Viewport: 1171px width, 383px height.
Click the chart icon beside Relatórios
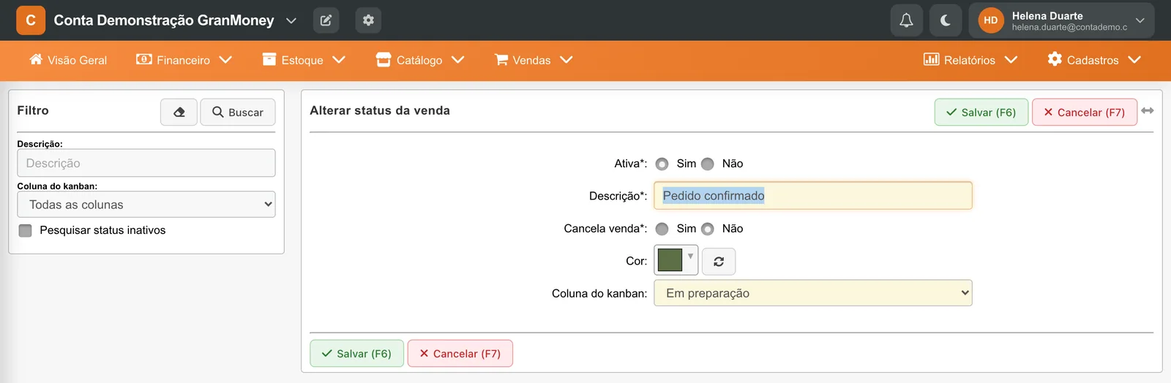(x=931, y=59)
